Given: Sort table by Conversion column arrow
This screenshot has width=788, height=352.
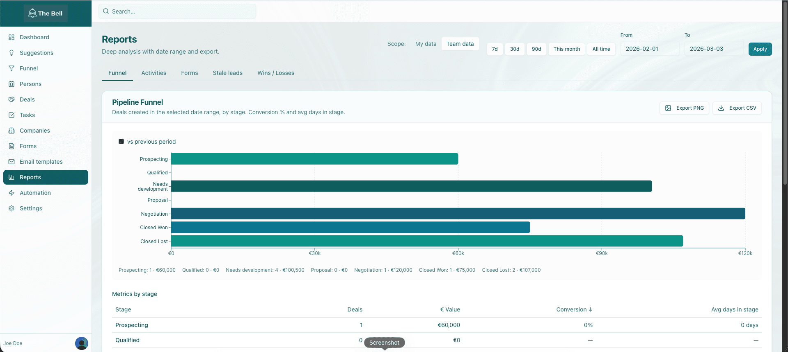Looking at the screenshot, I should point(591,309).
